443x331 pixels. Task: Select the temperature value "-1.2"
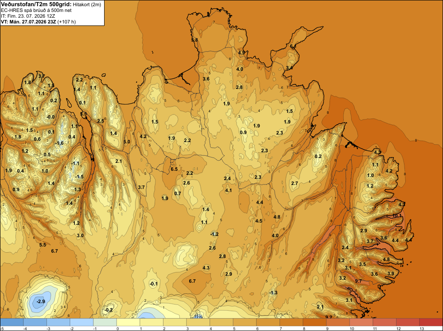click(x=214, y=234)
